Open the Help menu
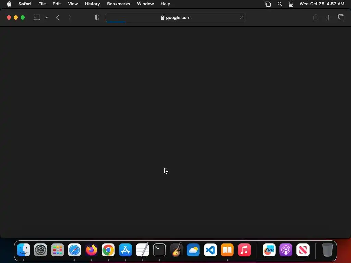 166,4
